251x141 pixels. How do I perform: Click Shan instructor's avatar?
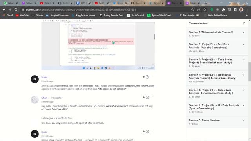[35, 100]
